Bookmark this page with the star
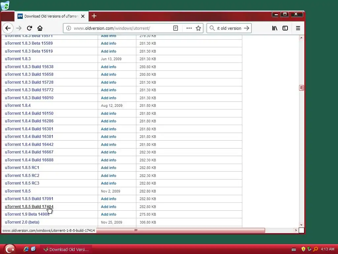 point(198,28)
